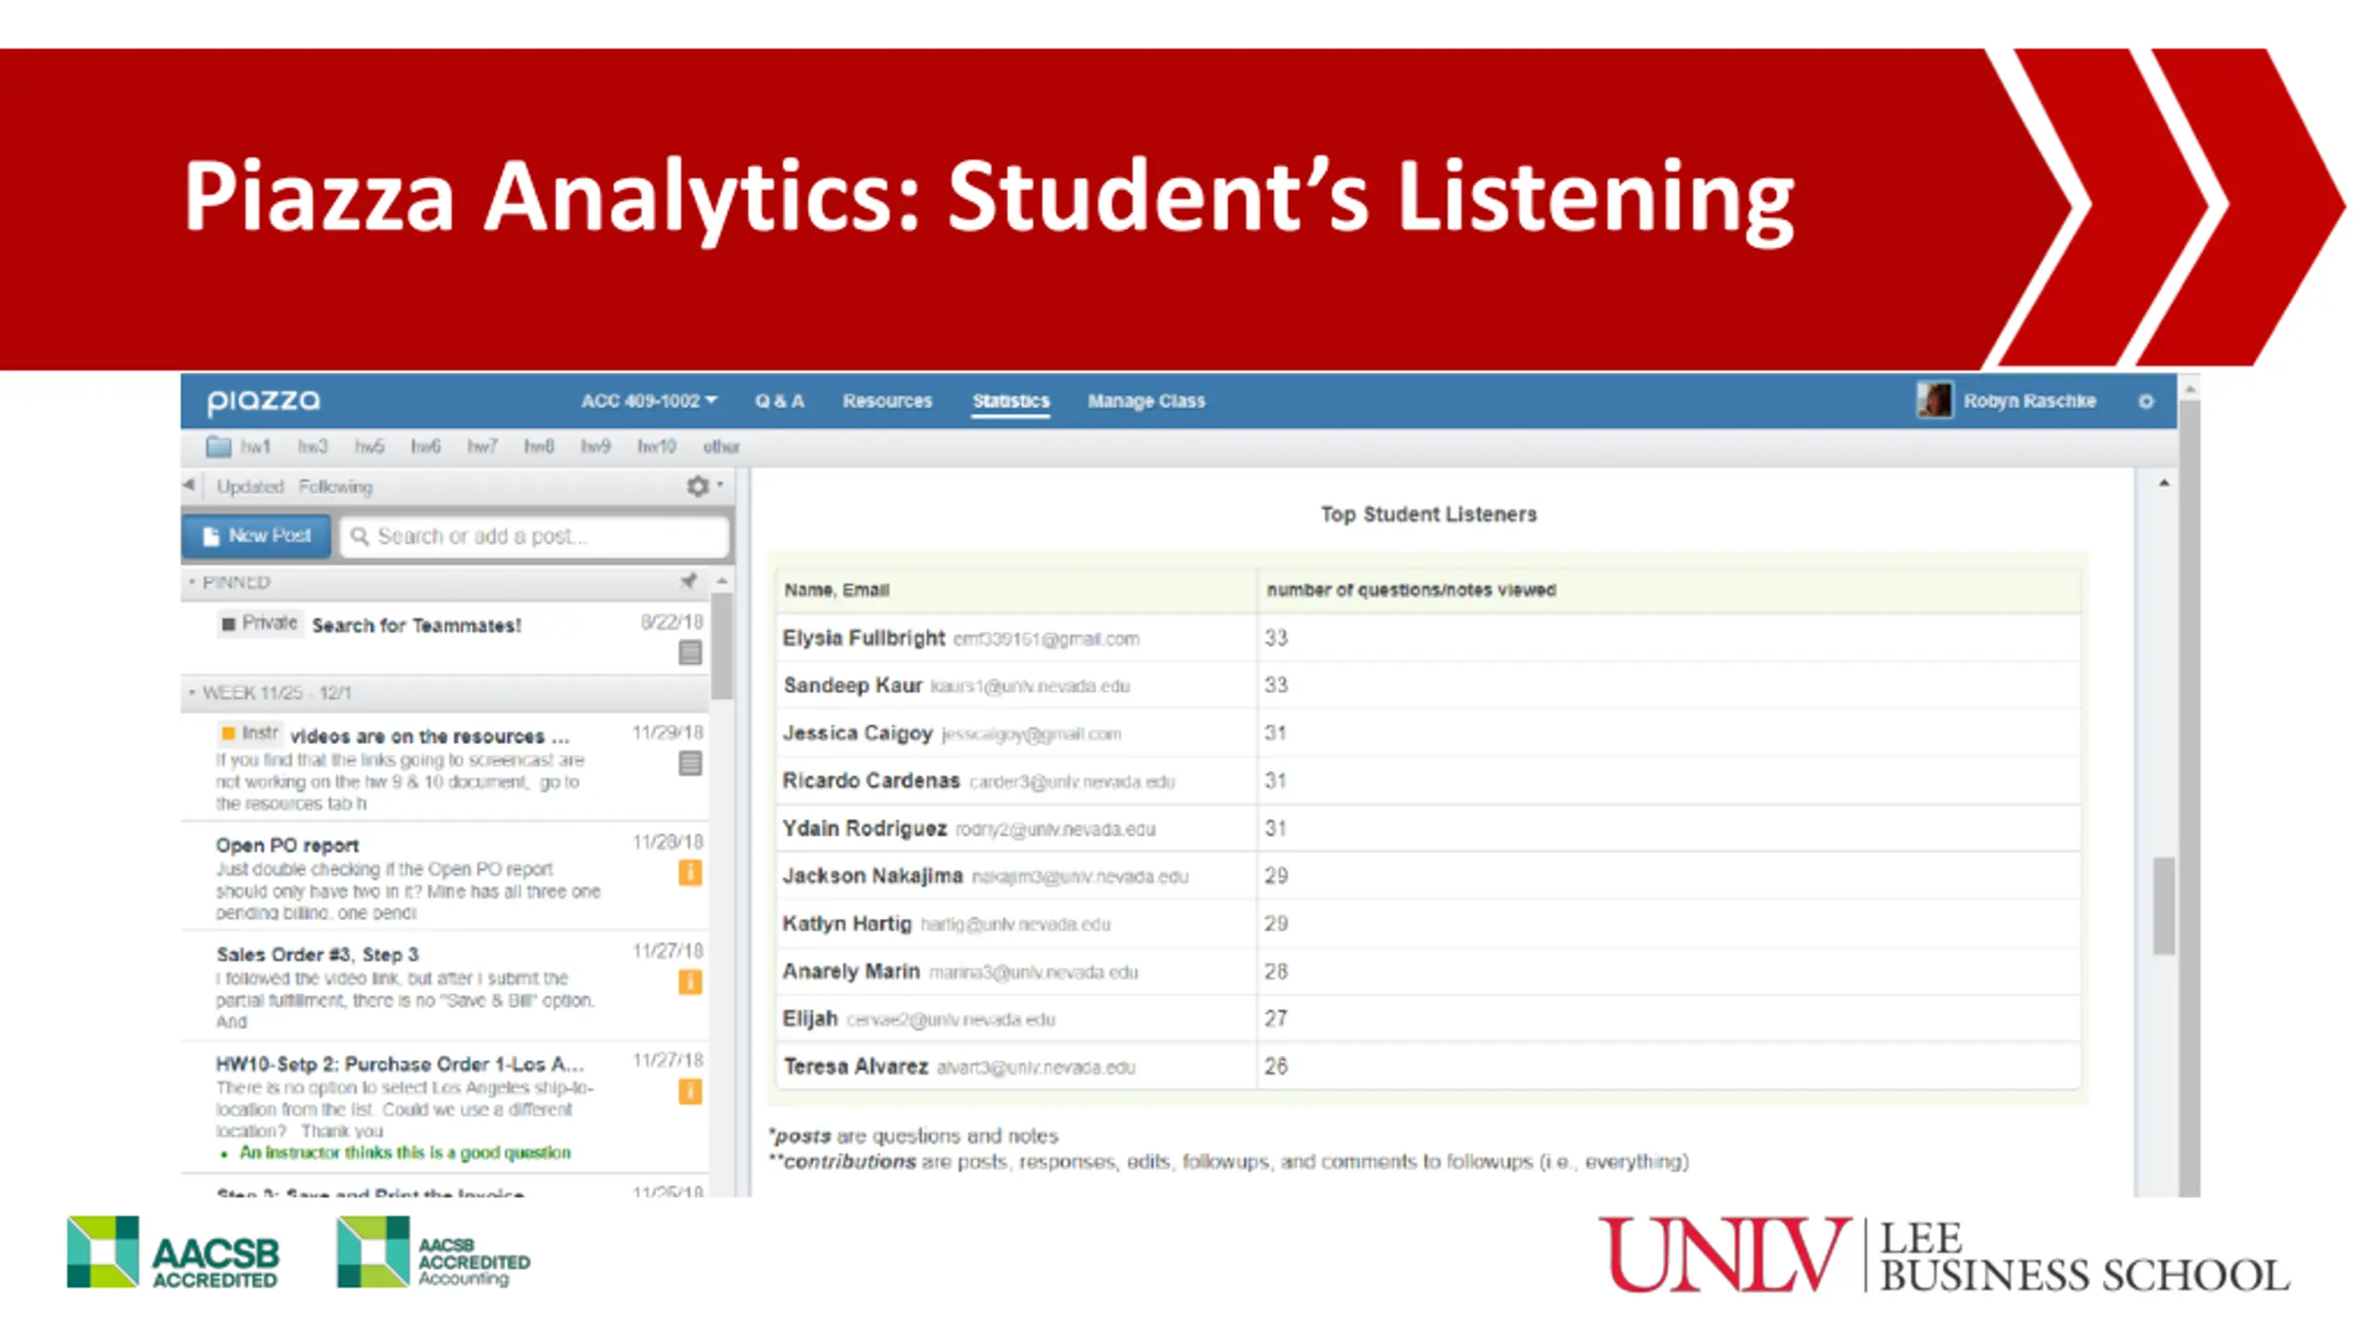The width and height of the screenshot is (2372, 1334).
Task: Click Robyn Raschke's profile photo
Action: click(1935, 400)
